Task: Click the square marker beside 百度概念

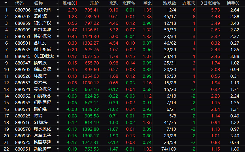Action: click(58, 96)
